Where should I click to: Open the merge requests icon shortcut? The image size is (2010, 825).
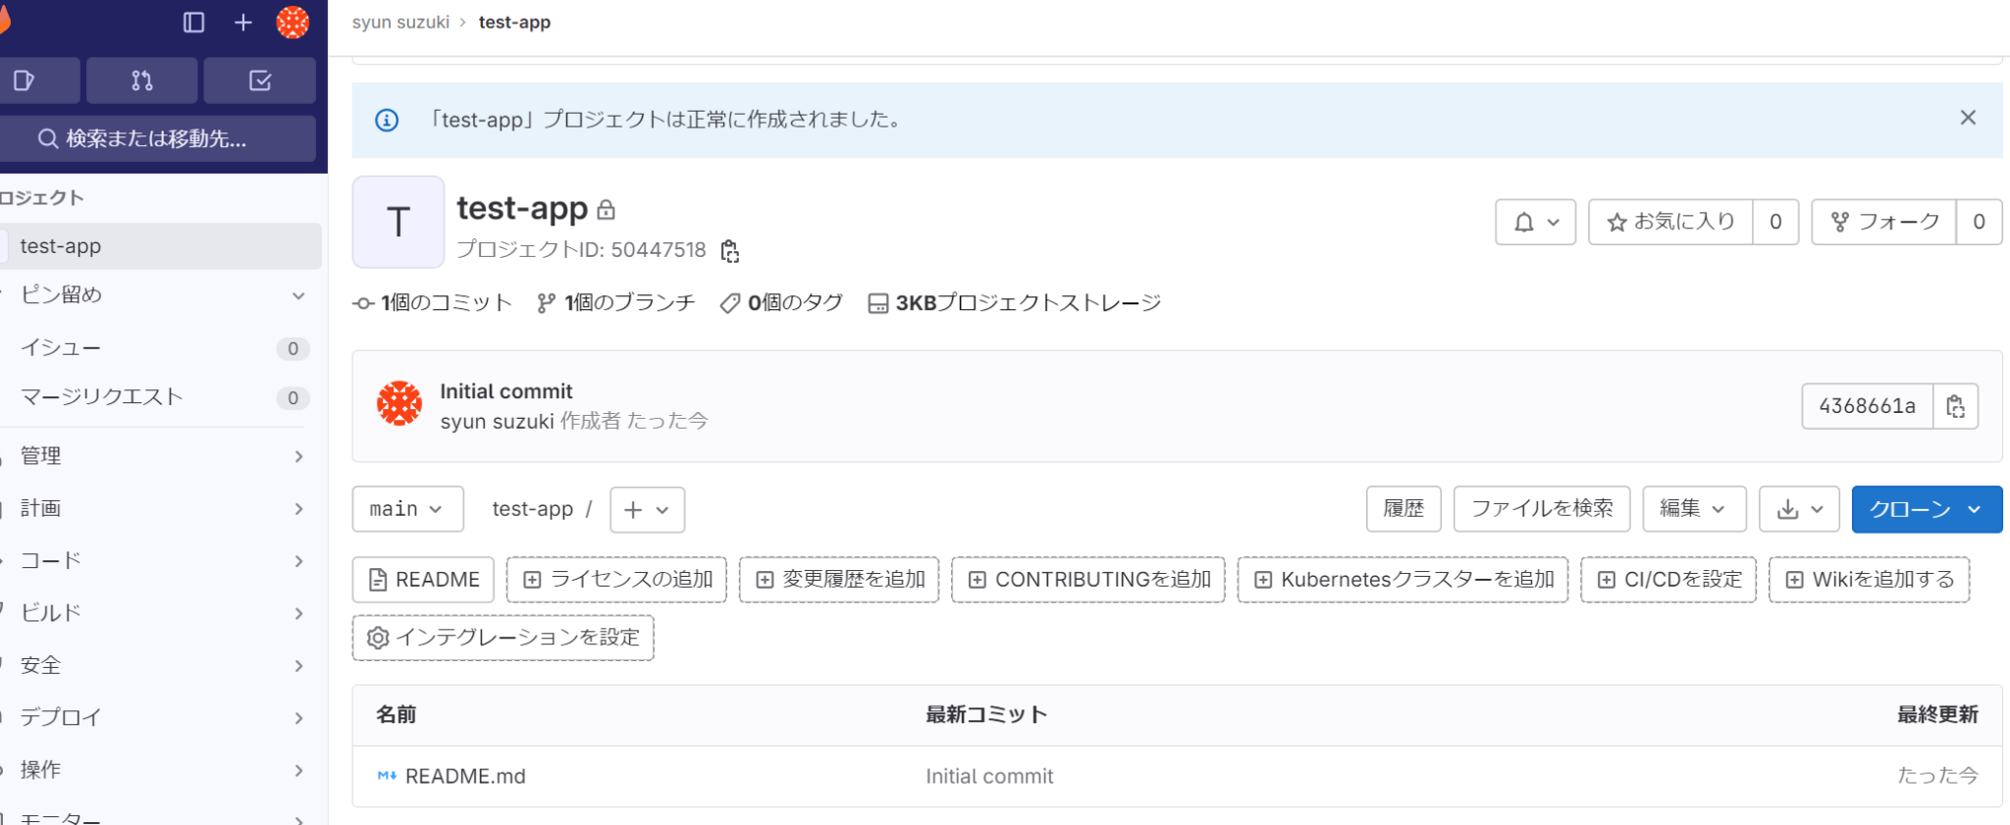click(x=142, y=80)
